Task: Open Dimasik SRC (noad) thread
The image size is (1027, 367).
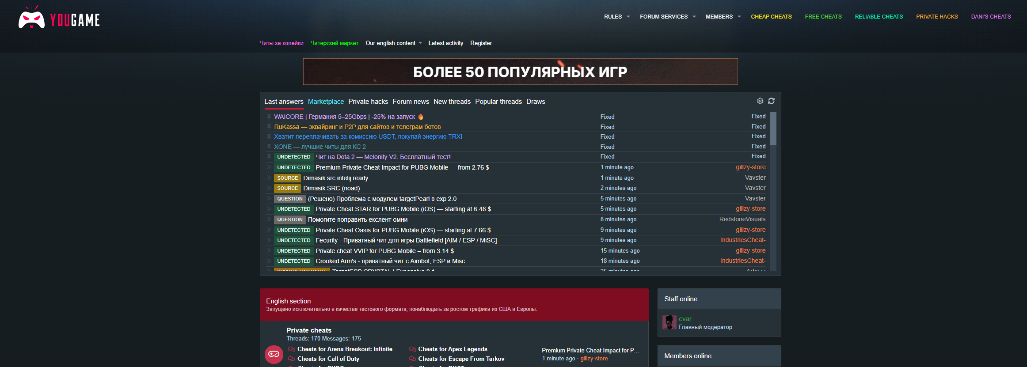Action: (331, 188)
